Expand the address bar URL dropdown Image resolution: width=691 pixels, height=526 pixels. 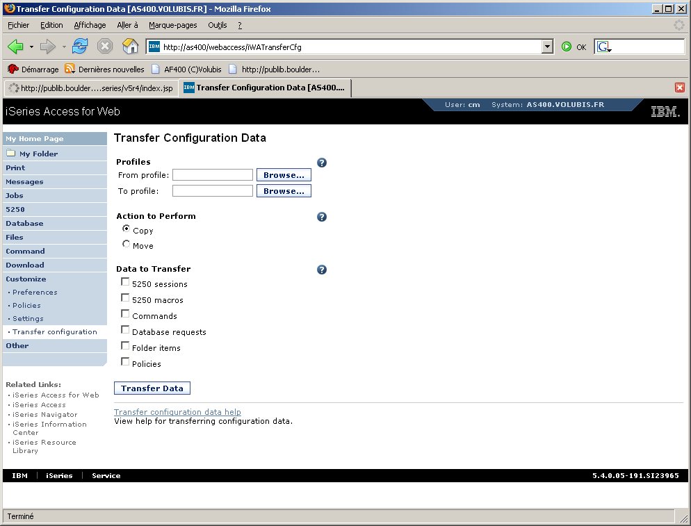[x=547, y=47]
